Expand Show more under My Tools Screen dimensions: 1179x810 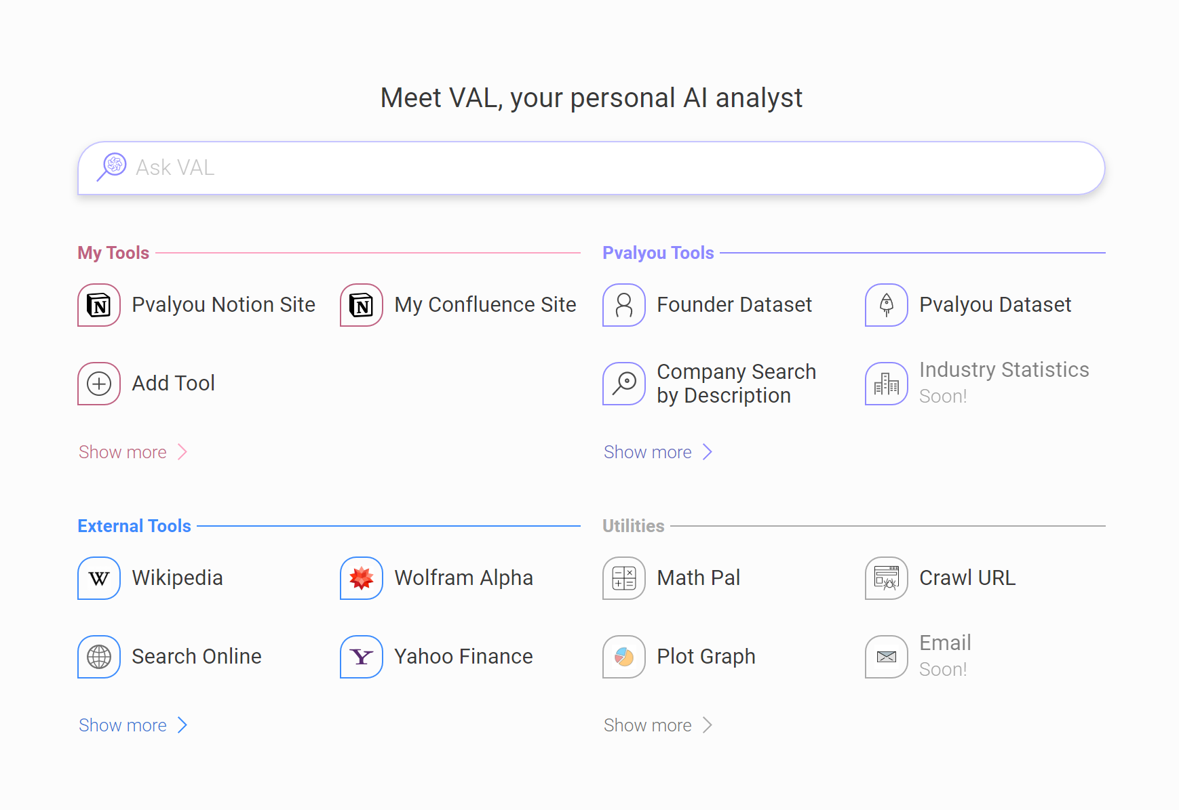[132, 452]
